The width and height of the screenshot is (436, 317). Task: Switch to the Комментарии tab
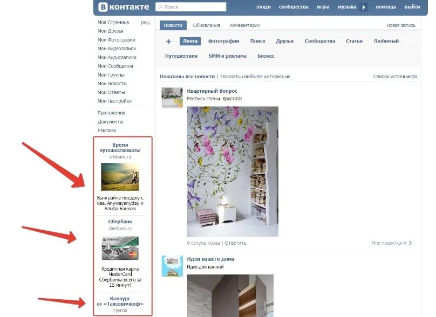click(245, 25)
